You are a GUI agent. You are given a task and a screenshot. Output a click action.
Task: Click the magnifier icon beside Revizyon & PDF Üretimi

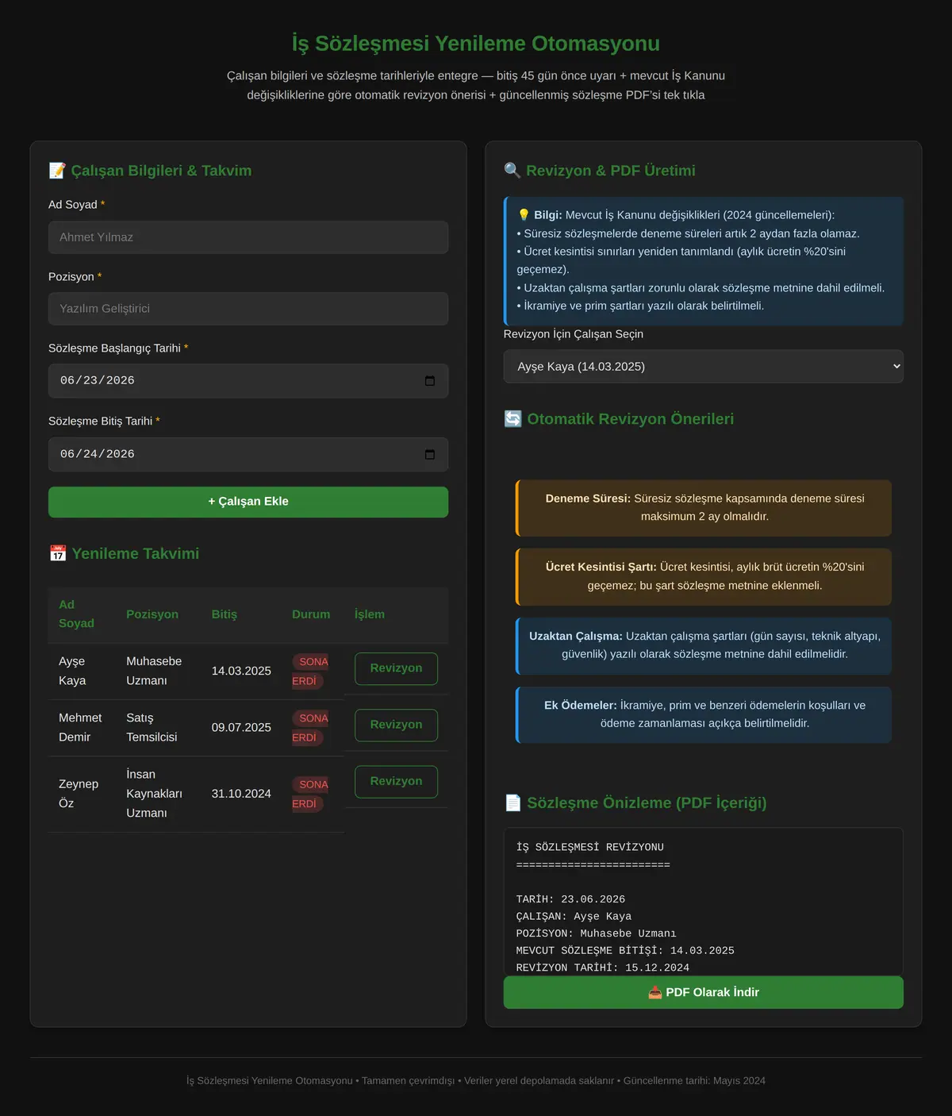click(x=512, y=171)
